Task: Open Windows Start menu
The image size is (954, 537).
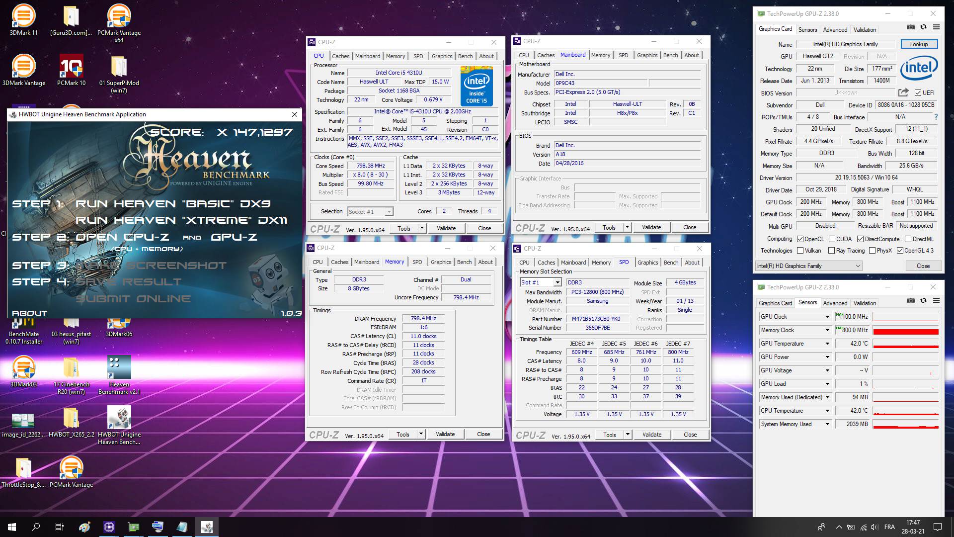Action: 12,527
